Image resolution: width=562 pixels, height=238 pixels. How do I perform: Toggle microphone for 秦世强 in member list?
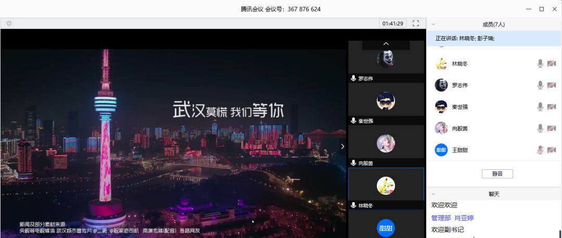pos(540,107)
